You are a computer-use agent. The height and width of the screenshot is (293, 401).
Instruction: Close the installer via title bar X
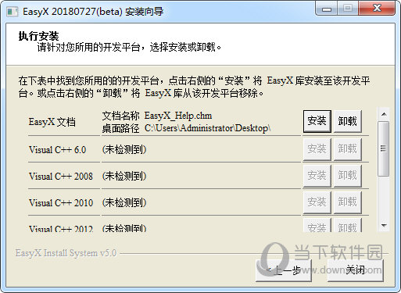[377, 9]
